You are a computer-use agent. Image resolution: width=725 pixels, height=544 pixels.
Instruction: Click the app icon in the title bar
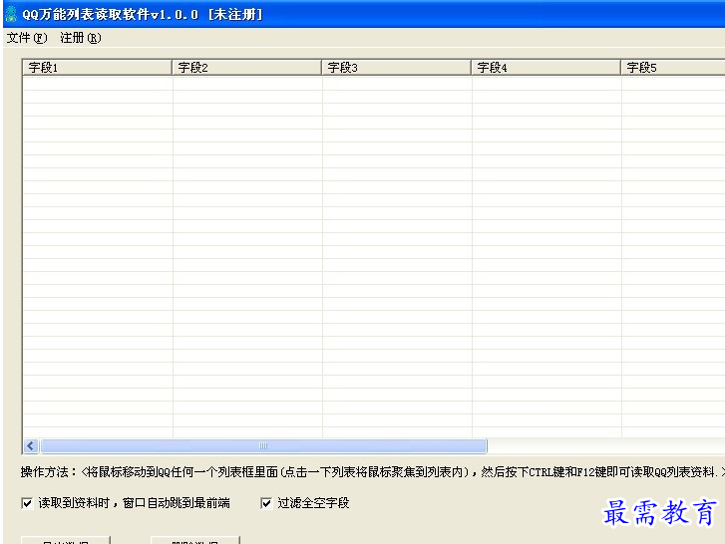pyautogui.click(x=11, y=14)
